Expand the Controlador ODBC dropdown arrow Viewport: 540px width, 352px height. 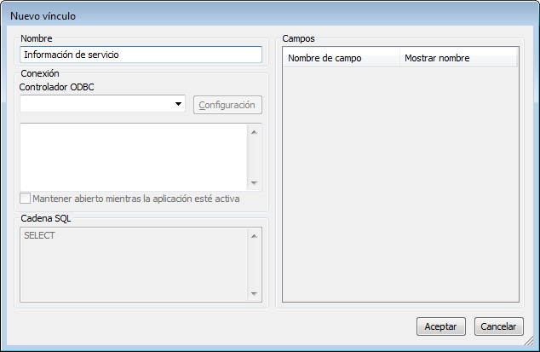coord(179,104)
